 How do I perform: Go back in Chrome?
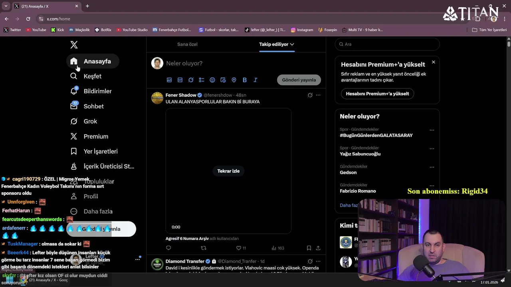tap(6, 19)
